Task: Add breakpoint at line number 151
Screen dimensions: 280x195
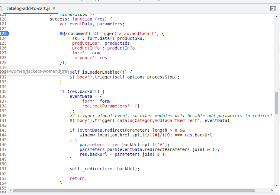Action: [4, 169]
